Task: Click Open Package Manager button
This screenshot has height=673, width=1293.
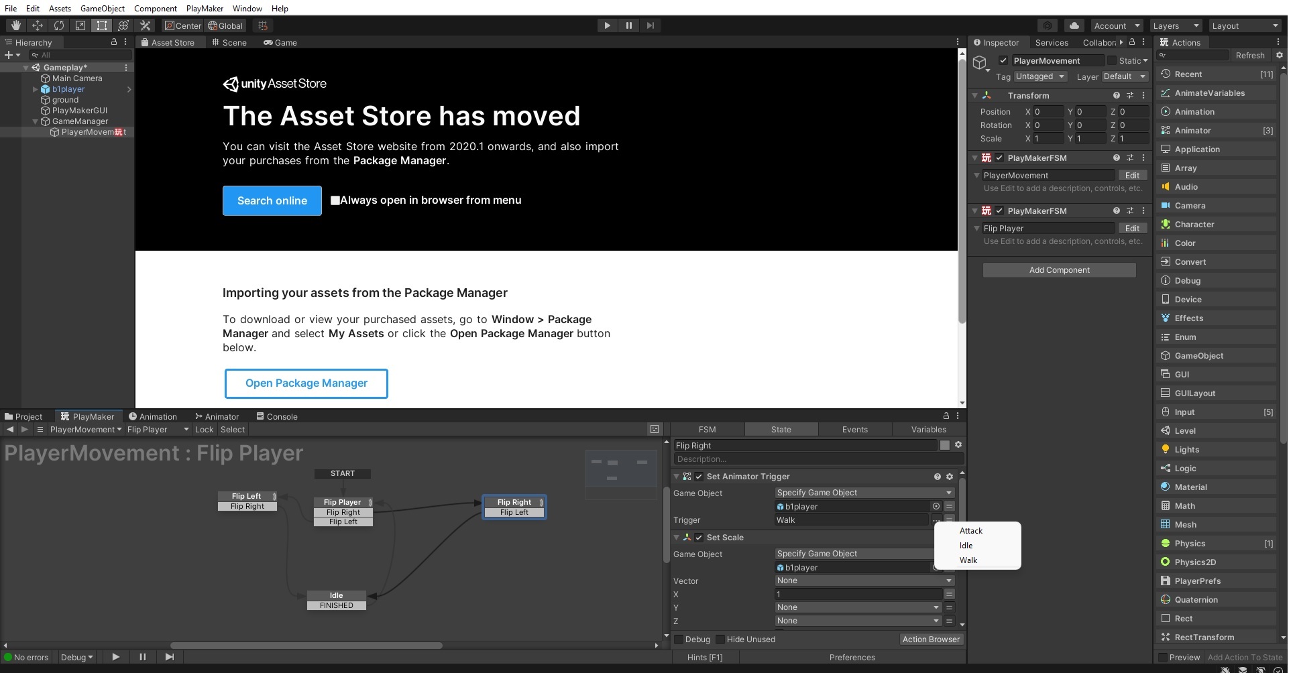Action: pyautogui.click(x=306, y=383)
